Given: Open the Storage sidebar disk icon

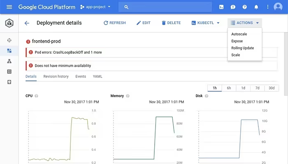Looking at the screenshot, I should pyautogui.click(x=9, y=82).
